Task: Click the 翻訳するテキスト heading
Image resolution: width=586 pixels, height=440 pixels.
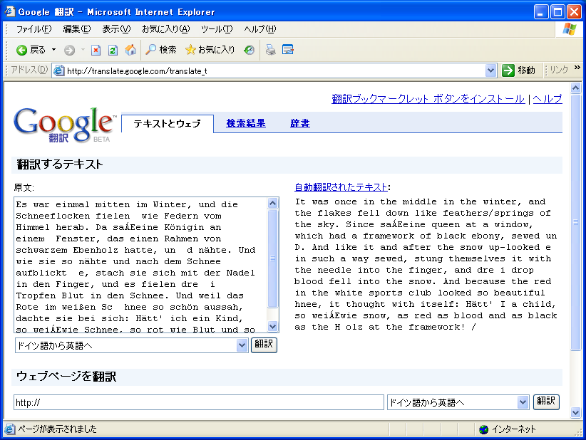Action: pos(60,164)
